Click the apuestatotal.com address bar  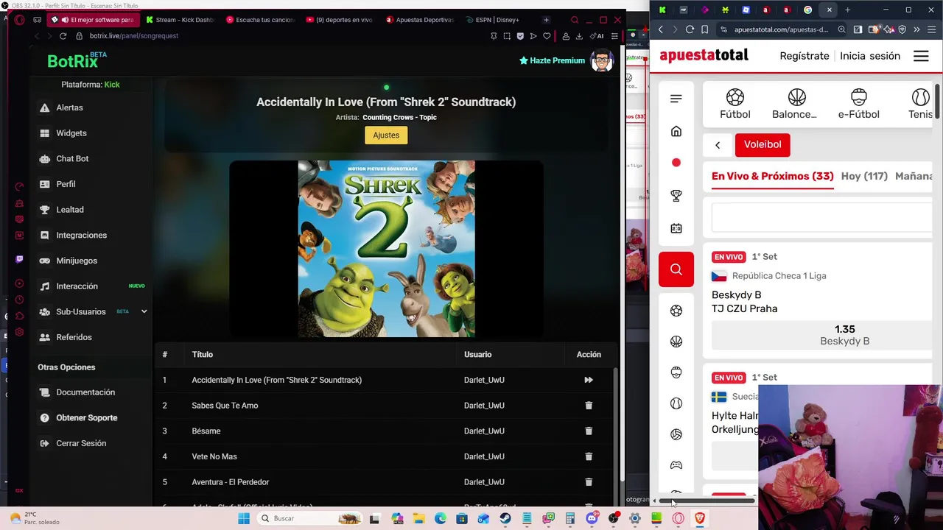781,29
